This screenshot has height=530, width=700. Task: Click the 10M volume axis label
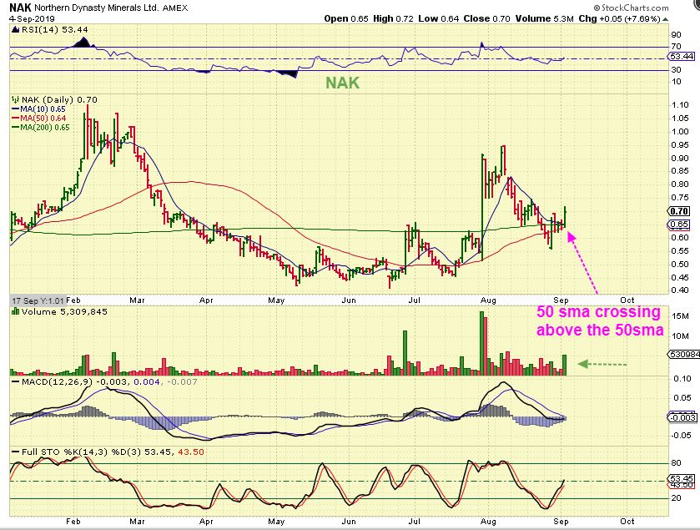680,336
